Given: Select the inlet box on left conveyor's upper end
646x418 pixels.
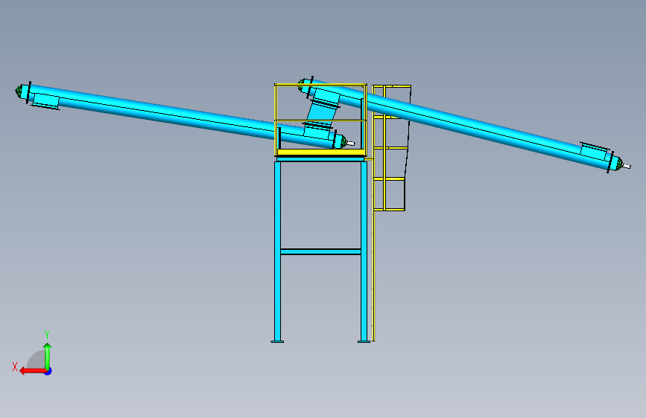Looking at the screenshot, I should [45, 100].
